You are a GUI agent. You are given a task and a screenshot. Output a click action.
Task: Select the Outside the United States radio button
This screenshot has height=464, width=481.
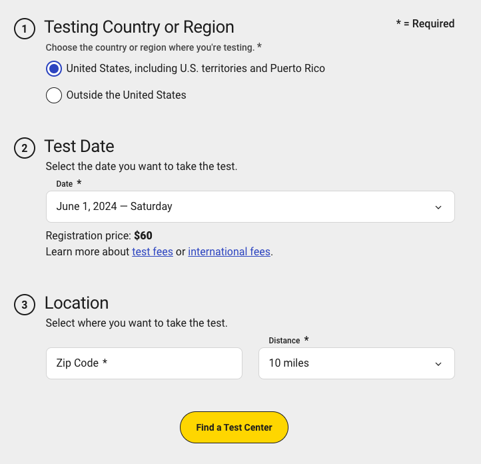54,95
